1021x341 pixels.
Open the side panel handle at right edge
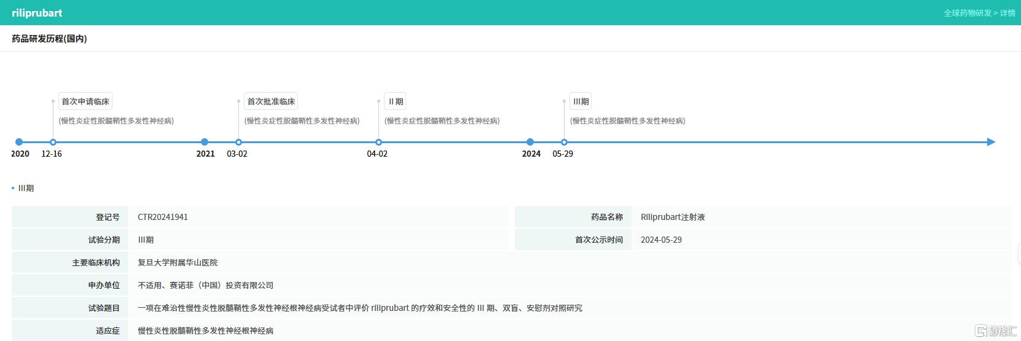coord(1018,254)
